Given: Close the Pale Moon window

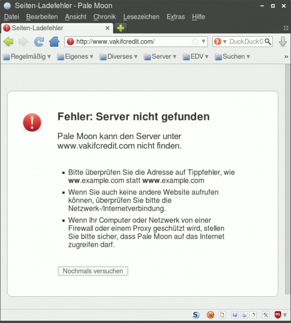Looking at the screenshot, I should point(284,6).
